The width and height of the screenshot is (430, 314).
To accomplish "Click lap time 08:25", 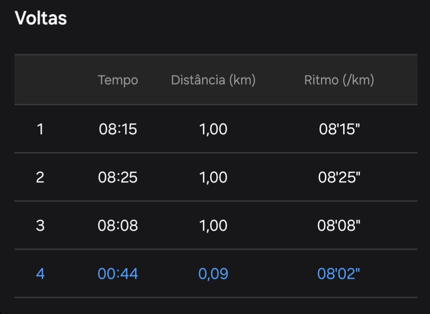I will 118,177.
